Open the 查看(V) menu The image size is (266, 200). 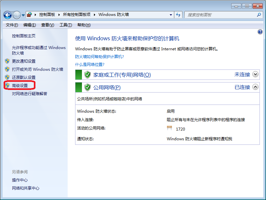48,25
